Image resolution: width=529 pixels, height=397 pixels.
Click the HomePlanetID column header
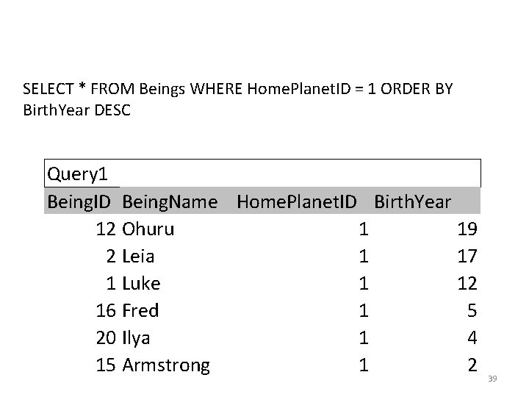pos(297,202)
